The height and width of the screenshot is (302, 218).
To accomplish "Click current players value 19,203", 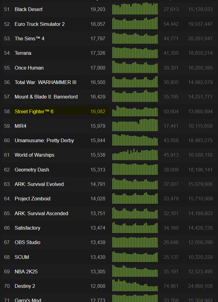I will [x=98, y=9].
